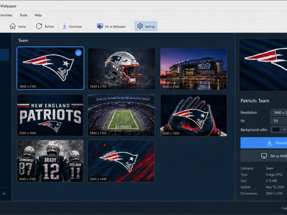Screen dimensions: 287x215
Task: Click 2560 x 1440 label on Patriots text wallpaper
Action: (28, 133)
